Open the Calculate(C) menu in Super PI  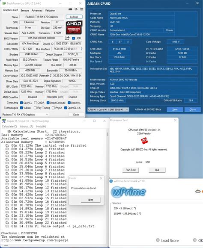point(9,127)
